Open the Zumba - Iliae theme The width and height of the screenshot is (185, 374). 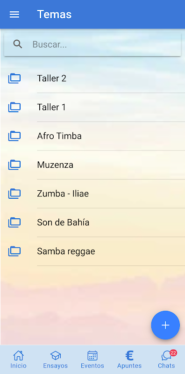click(92, 194)
